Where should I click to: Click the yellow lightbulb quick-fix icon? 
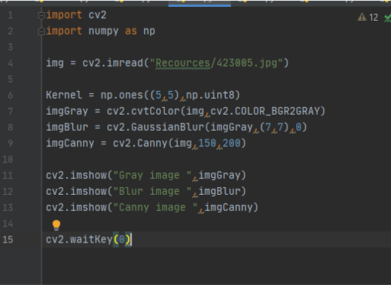(56, 226)
